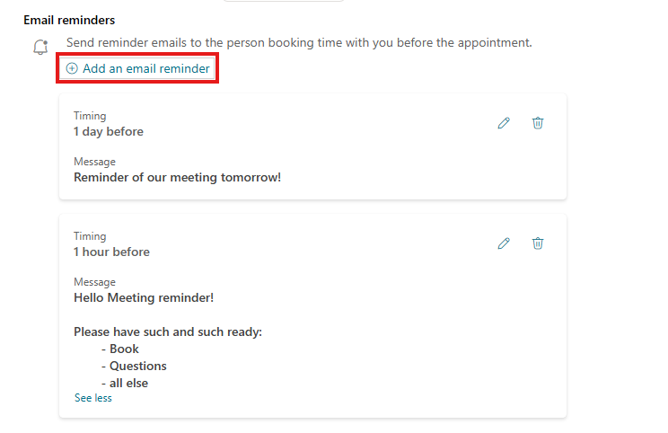Select the "1 hour before" timing value

point(111,252)
